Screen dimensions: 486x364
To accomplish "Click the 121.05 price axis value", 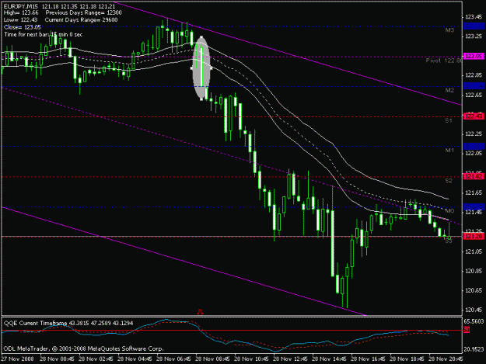I will [474, 251].
